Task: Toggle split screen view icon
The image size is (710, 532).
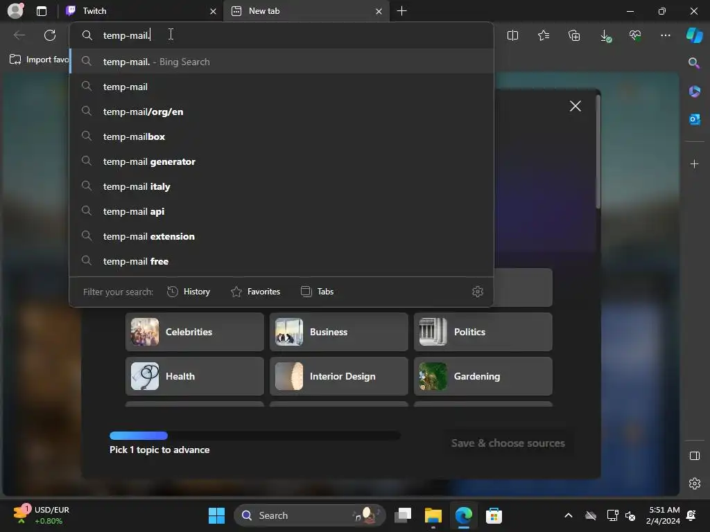Action: tap(512, 35)
